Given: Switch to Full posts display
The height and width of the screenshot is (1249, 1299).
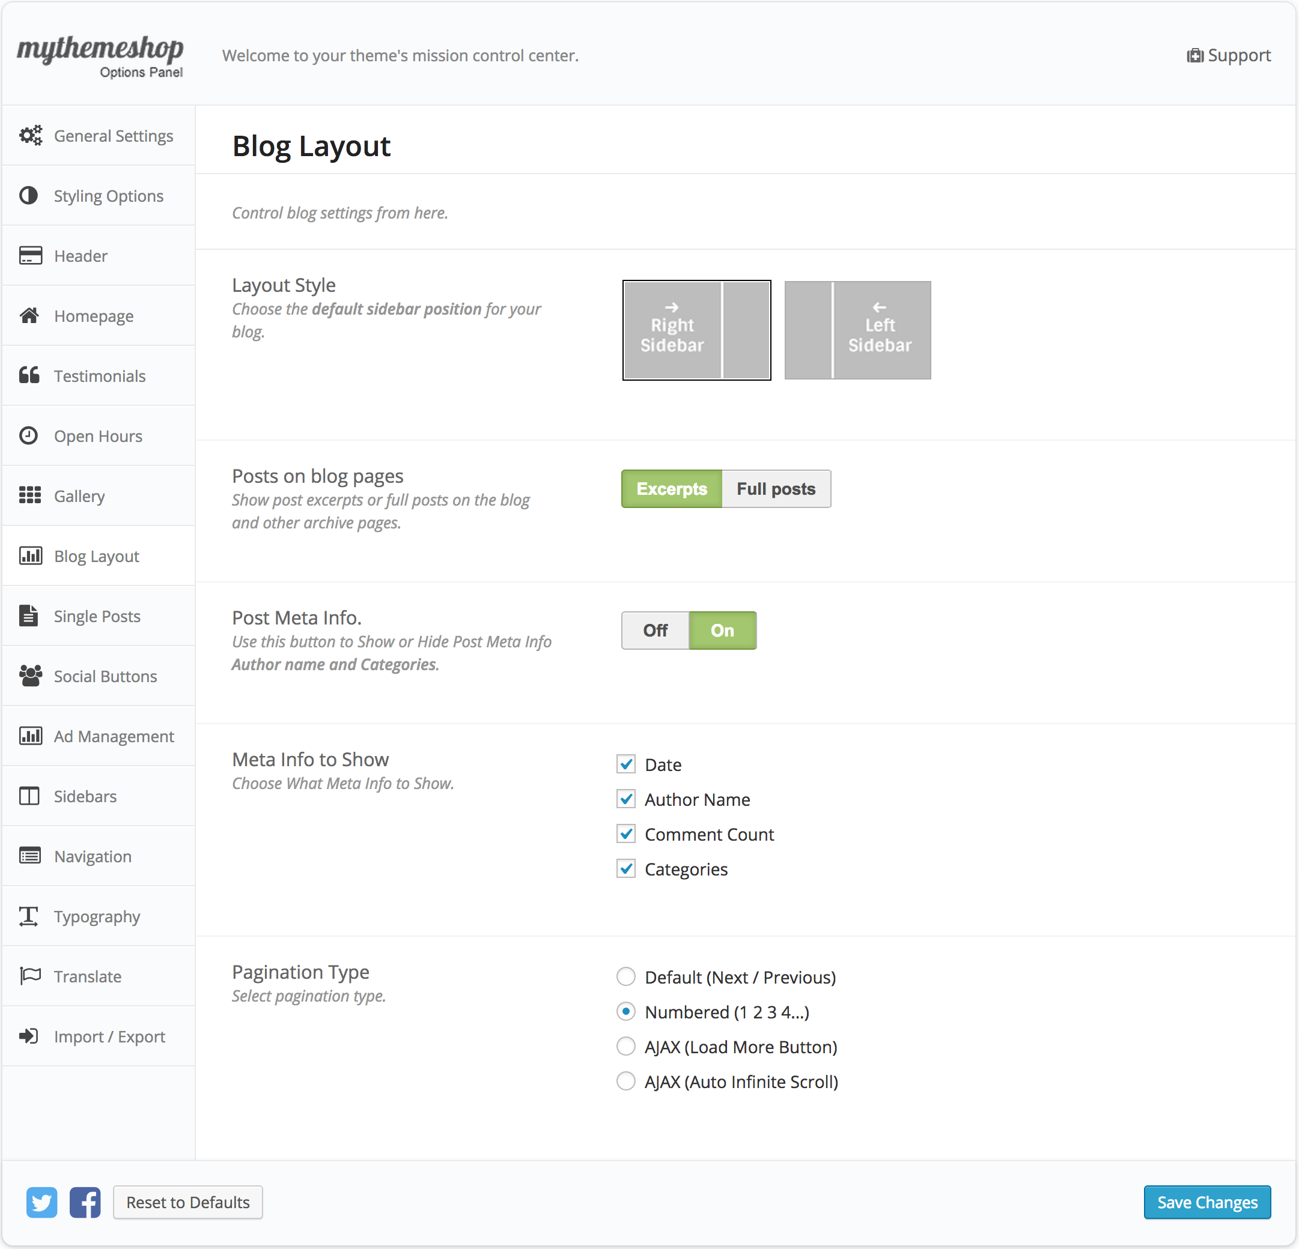Looking at the screenshot, I should 776,489.
